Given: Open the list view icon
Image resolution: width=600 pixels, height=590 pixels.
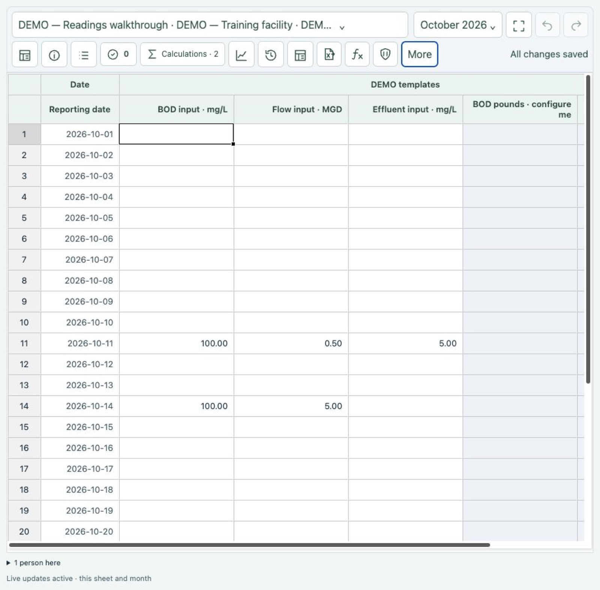Looking at the screenshot, I should pyautogui.click(x=84, y=55).
